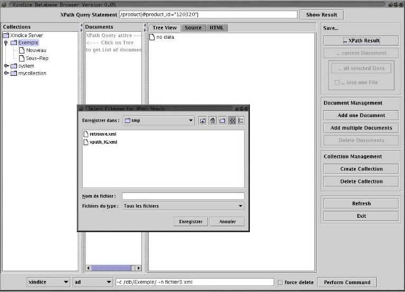This screenshot has width=405, height=292.
Task: Click the Enregistrer button
Action: [x=191, y=222]
